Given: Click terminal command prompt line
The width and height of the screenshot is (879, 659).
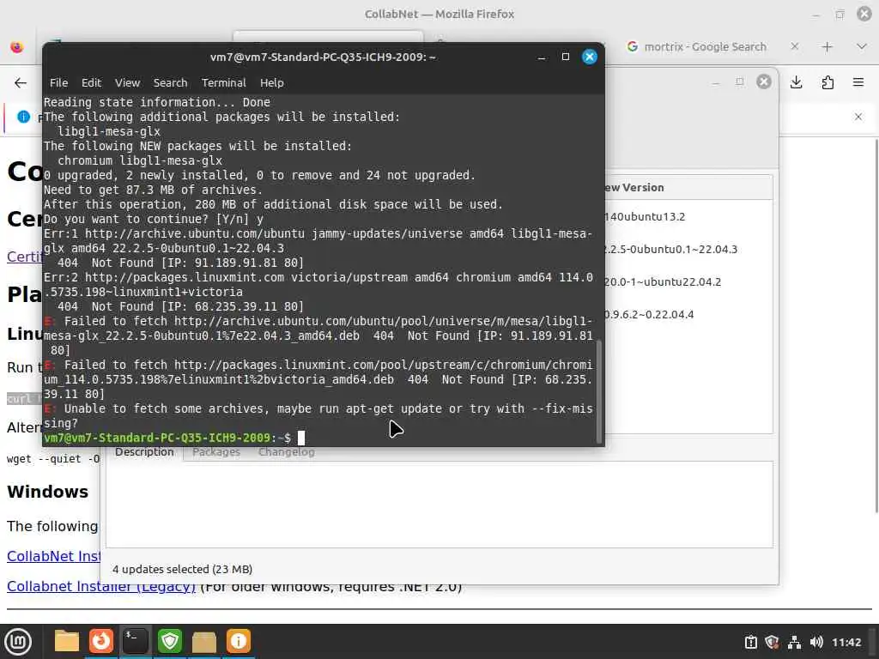Looking at the screenshot, I should [319, 438].
